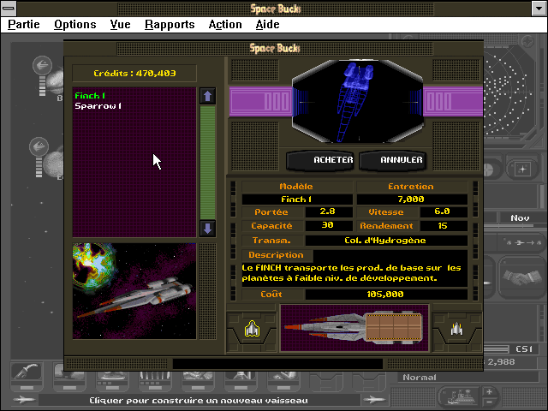Click the scroll down arrow in ship list
The width and height of the screenshot is (548, 411).
(x=207, y=229)
